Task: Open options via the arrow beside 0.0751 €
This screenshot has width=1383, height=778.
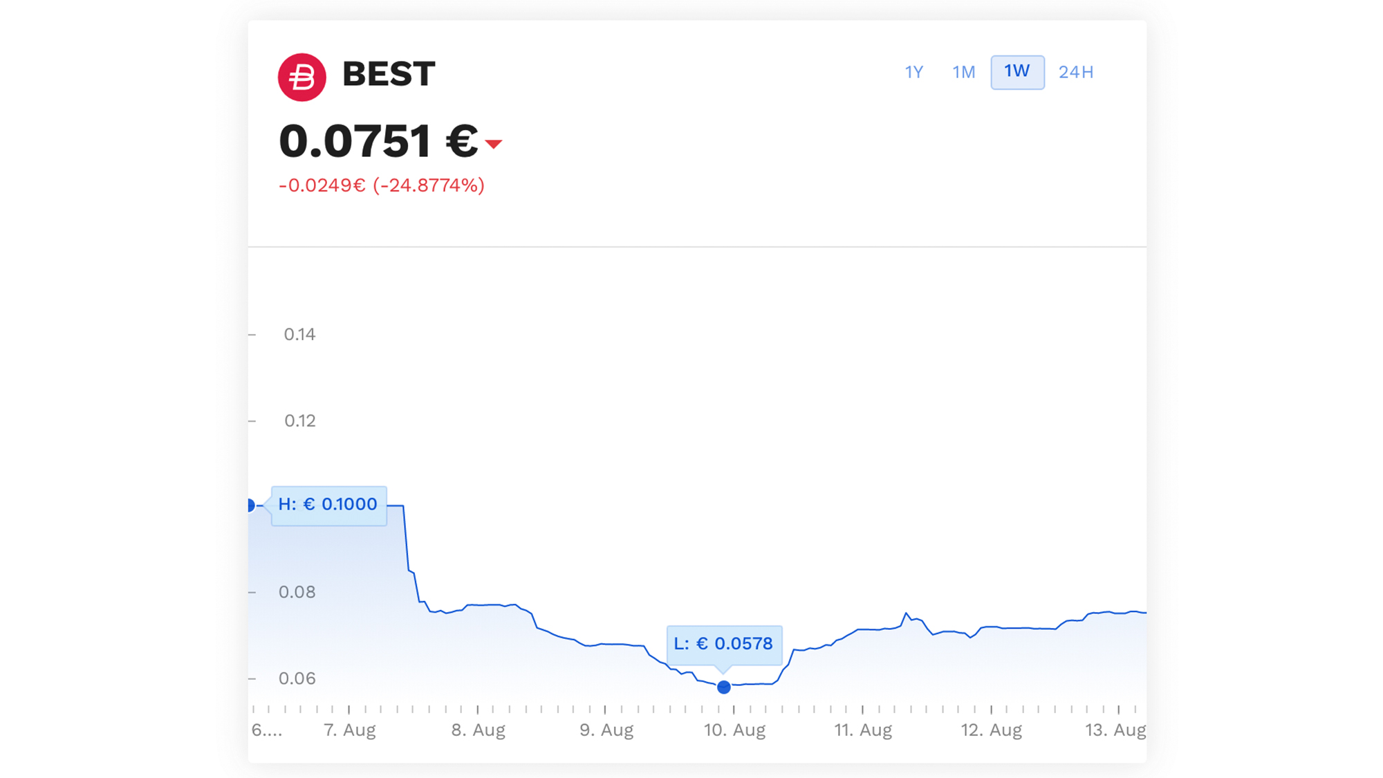Action: (x=494, y=144)
